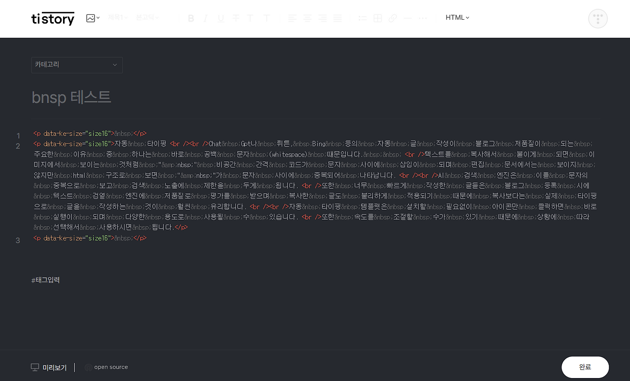The width and height of the screenshot is (630, 381).
Task: Expand the 본고딕 font dropdown
Action: pyautogui.click(x=147, y=18)
